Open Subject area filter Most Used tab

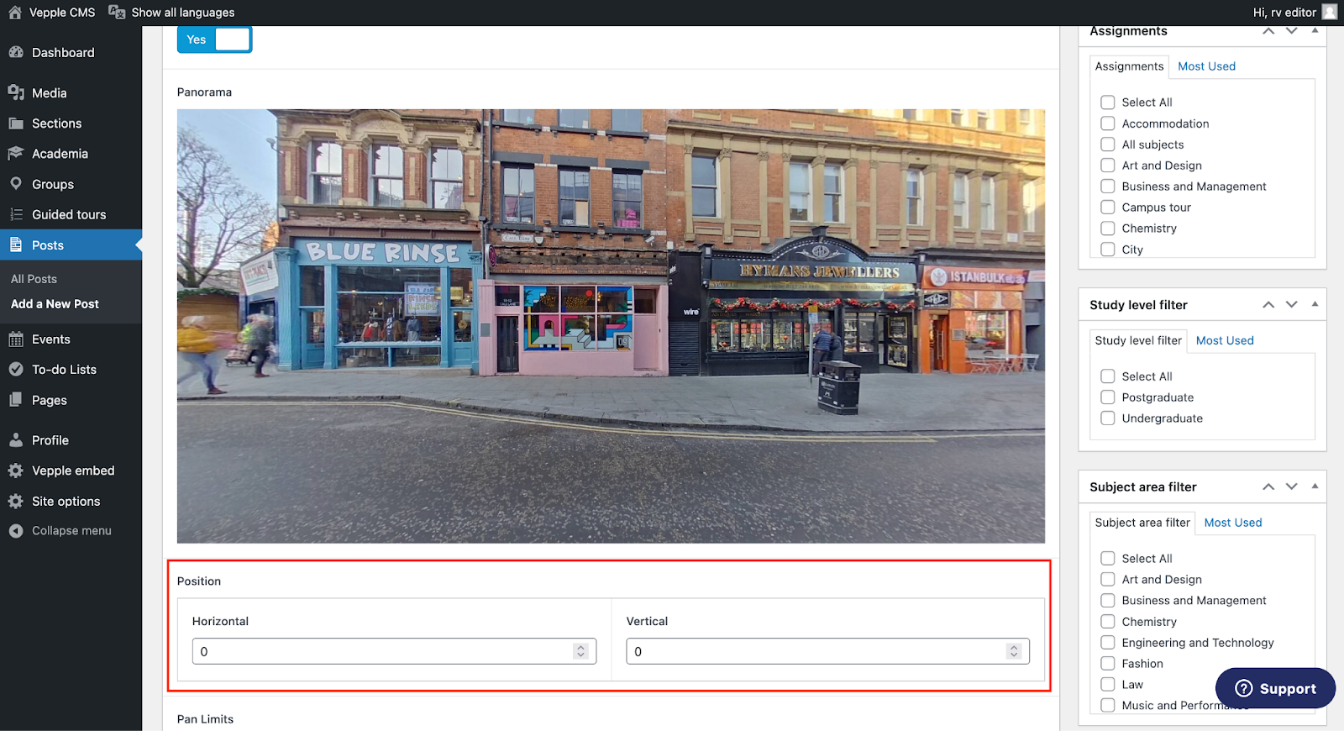tap(1233, 523)
